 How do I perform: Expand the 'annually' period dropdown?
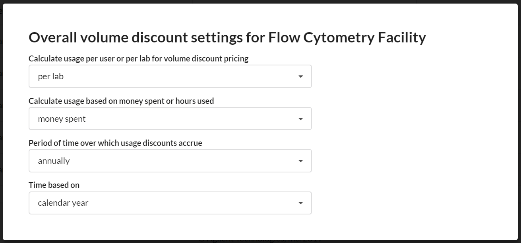170,161
